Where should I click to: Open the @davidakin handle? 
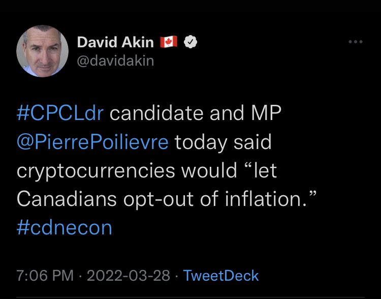coord(115,61)
